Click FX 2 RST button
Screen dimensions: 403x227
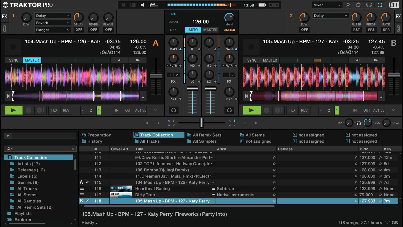(356, 30)
